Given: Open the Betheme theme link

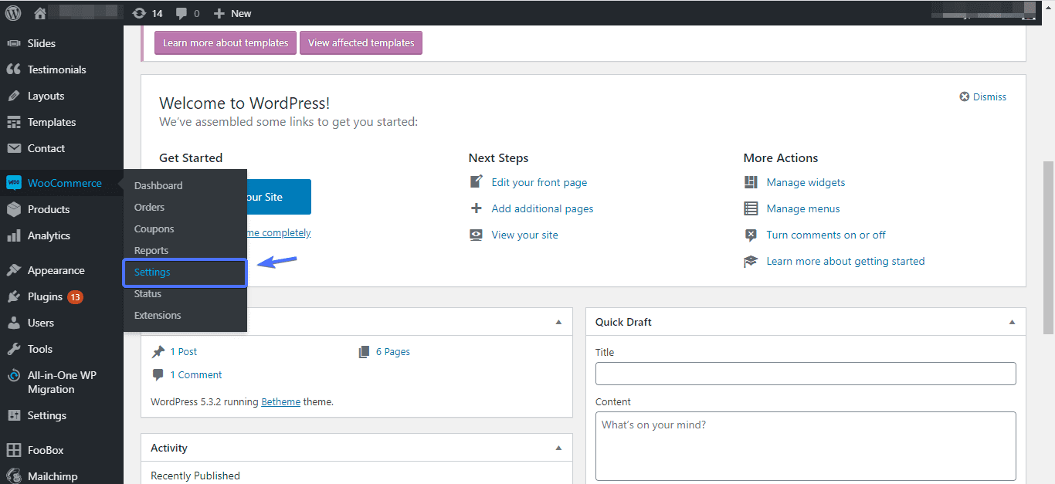Looking at the screenshot, I should [x=281, y=401].
